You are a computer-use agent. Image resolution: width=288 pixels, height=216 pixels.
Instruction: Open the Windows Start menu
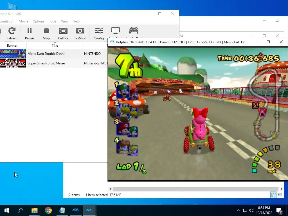click(x=7, y=210)
